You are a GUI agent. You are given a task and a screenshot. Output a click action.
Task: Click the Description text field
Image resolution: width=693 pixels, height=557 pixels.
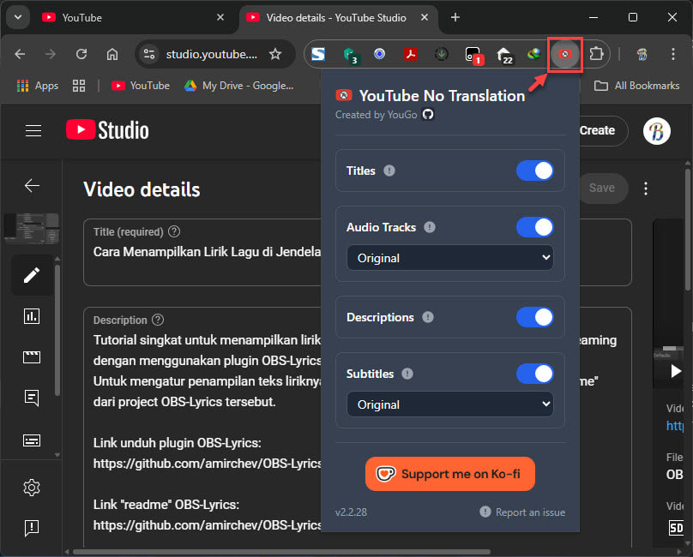pyautogui.click(x=357, y=427)
